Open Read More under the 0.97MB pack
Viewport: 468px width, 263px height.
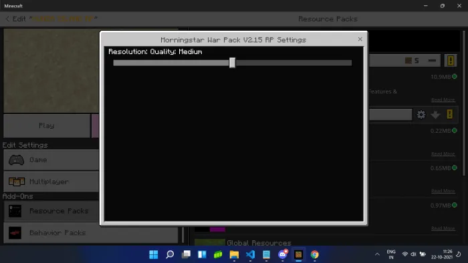point(443,228)
